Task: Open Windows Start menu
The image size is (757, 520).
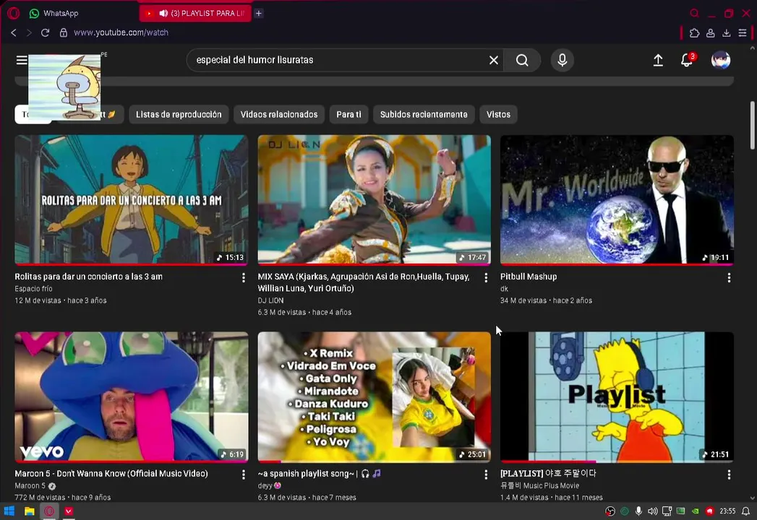Action: point(9,511)
